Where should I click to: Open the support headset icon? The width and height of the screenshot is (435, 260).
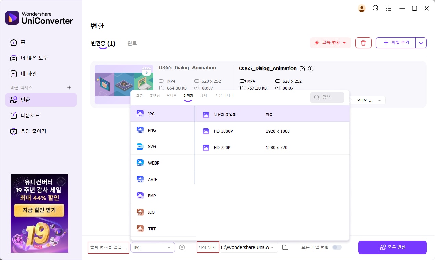pos(375,8)
